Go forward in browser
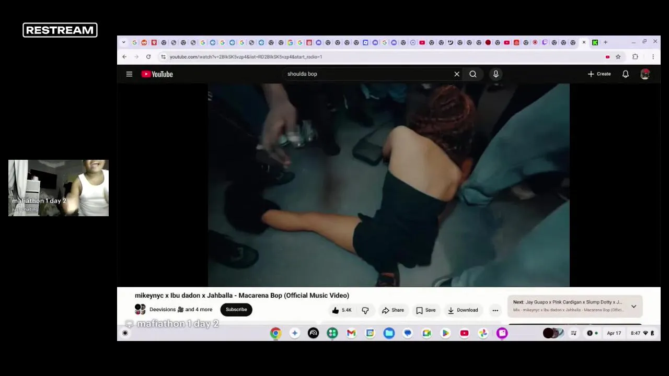The height and width of the screenshot is (376, 669). click(x=136, y=57)
